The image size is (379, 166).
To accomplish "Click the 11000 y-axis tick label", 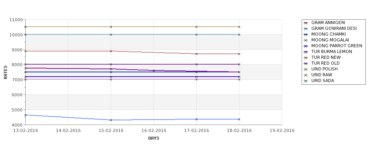I will [16, 20].
